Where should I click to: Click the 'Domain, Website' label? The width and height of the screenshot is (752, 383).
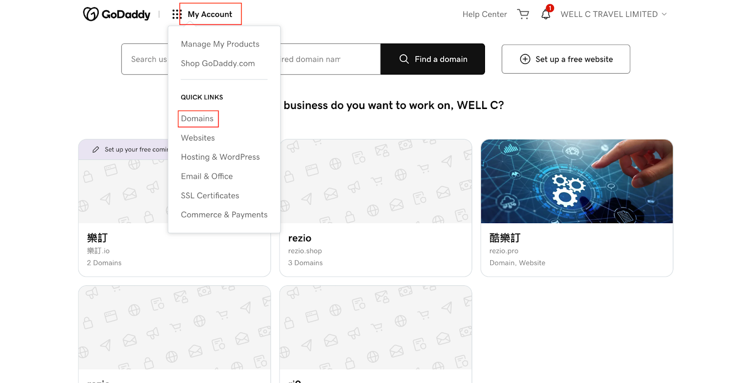tap(517, 263)
